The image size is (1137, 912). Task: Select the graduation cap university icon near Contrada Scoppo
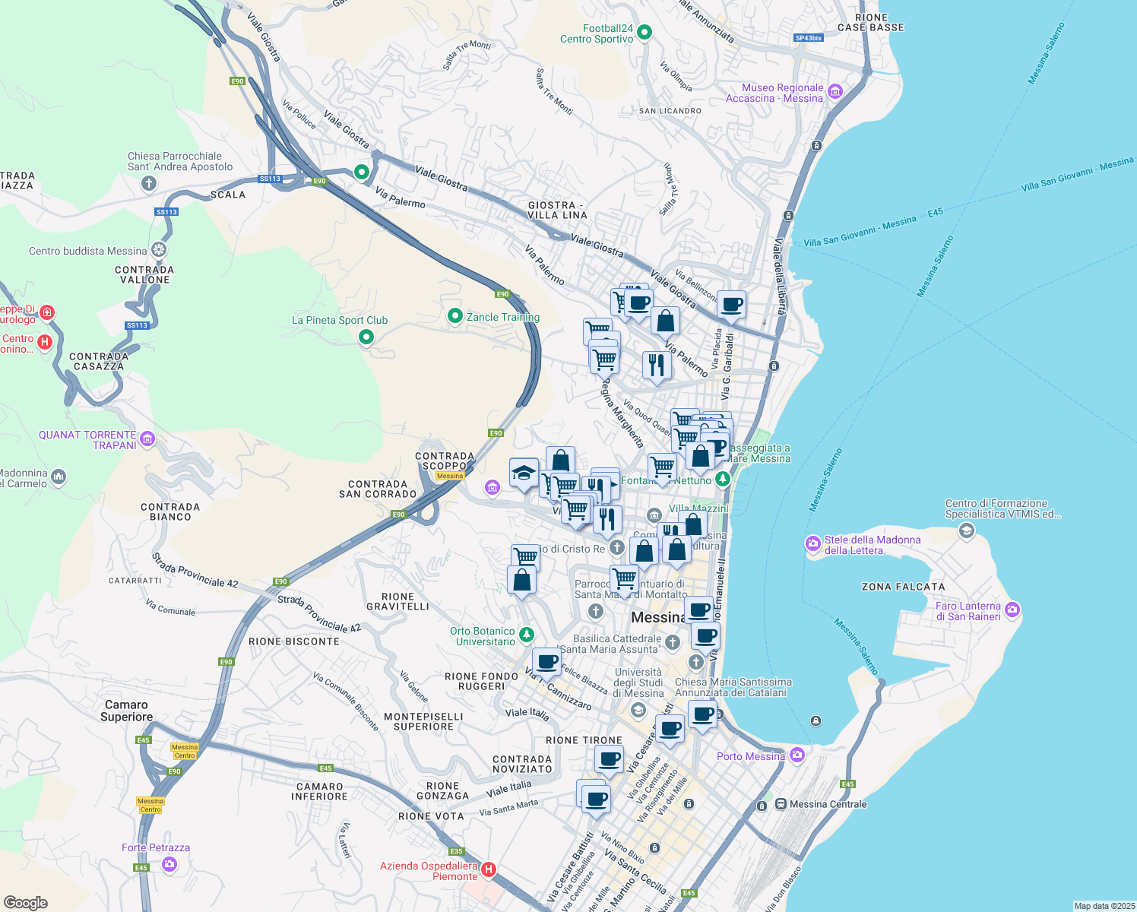[524, 471]
